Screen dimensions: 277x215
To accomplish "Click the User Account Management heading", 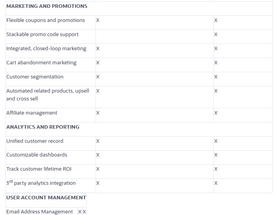I will pos(46,198).
